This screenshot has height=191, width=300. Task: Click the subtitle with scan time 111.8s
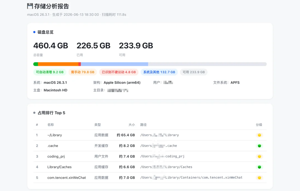click(77, 15)
